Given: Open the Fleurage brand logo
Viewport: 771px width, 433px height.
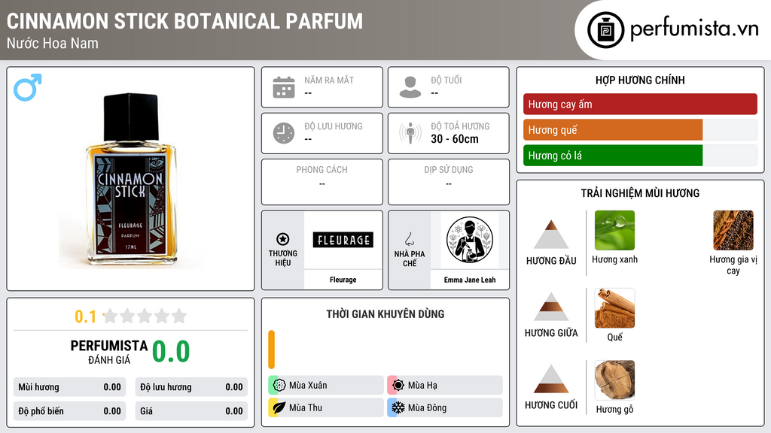Looking at the screenshot, I should tap(343, 240).
